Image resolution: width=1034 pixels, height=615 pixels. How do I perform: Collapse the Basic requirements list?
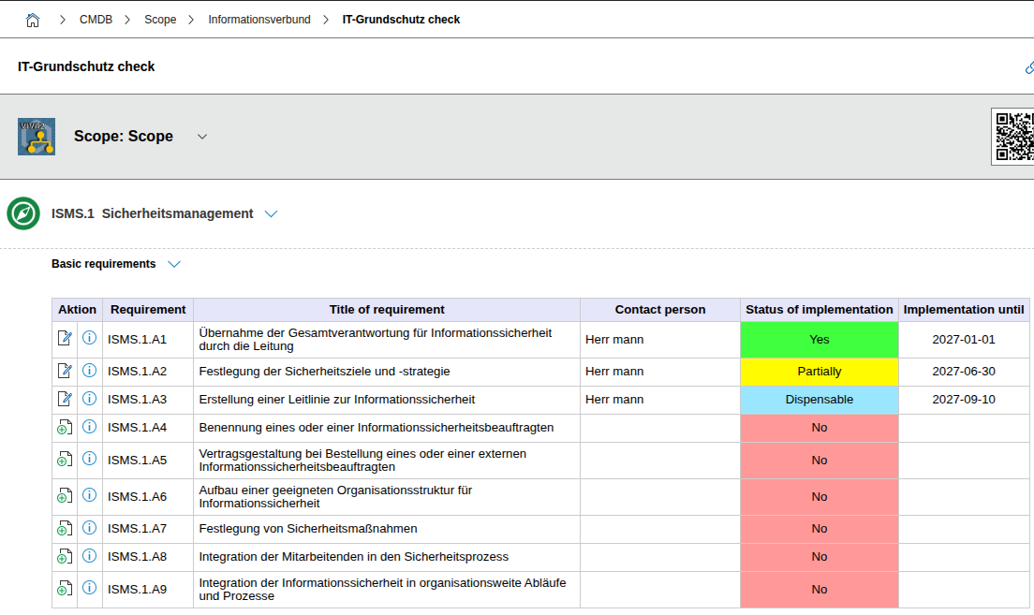click(x=174, y=265)
